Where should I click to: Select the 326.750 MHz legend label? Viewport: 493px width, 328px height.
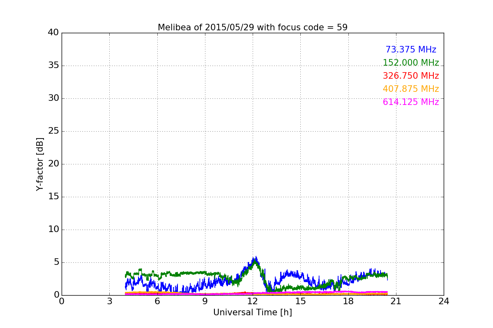411,76
